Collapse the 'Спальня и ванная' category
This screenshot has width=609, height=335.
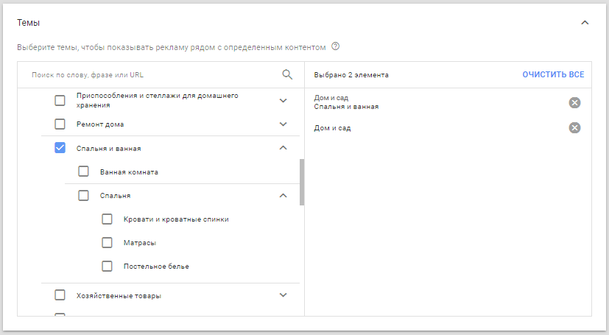point(283,148)
